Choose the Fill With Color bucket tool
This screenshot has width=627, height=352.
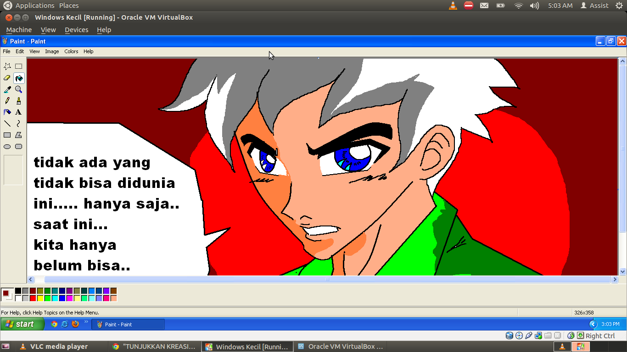(19, 78)
